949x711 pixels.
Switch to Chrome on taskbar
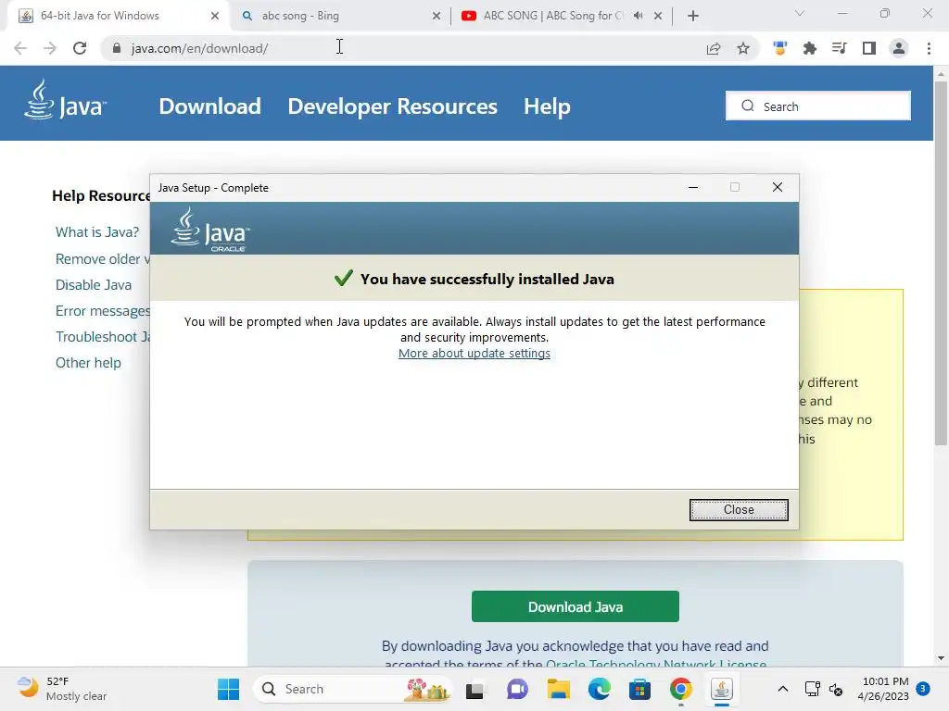(x=681, y=689)
